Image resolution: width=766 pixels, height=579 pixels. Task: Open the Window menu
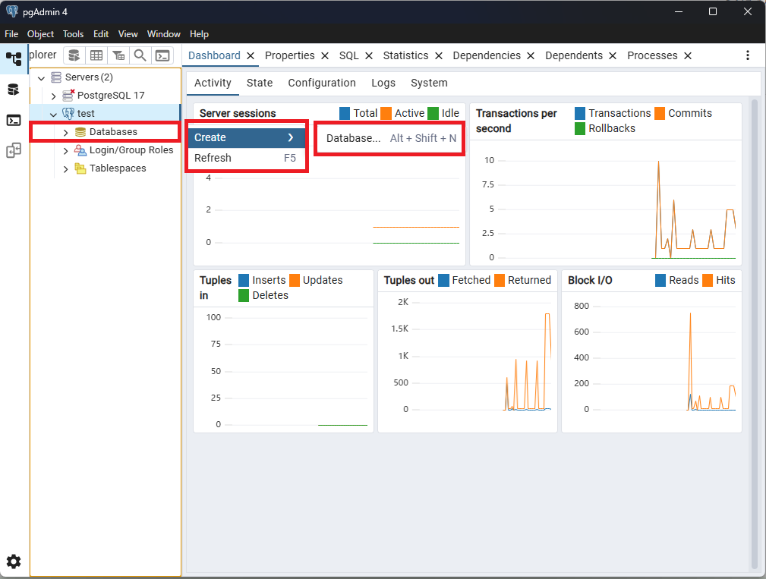click(x=164, y=33)
